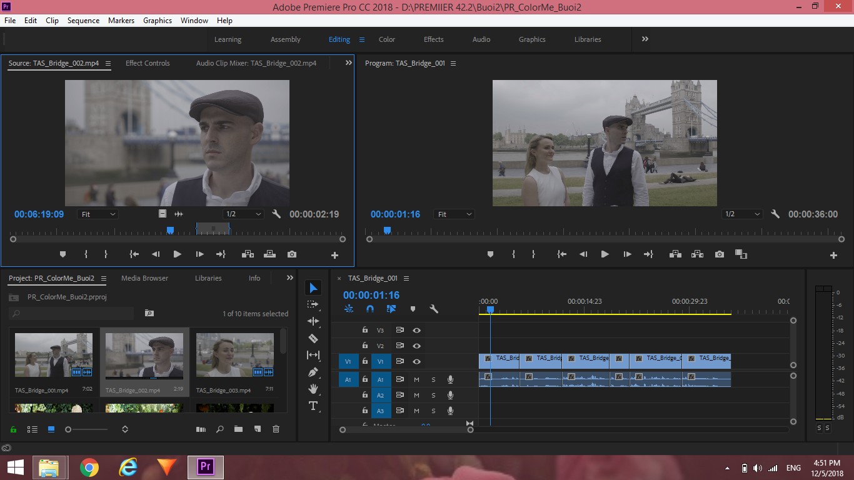Open the Sequence menu
The image size is (854, 480).
(x=84, y=21)
